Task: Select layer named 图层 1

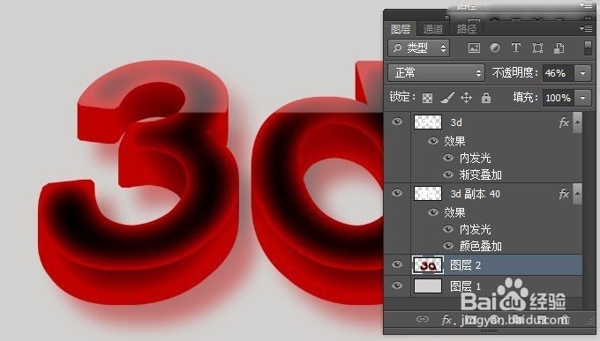Action: [x=465, y=286]
